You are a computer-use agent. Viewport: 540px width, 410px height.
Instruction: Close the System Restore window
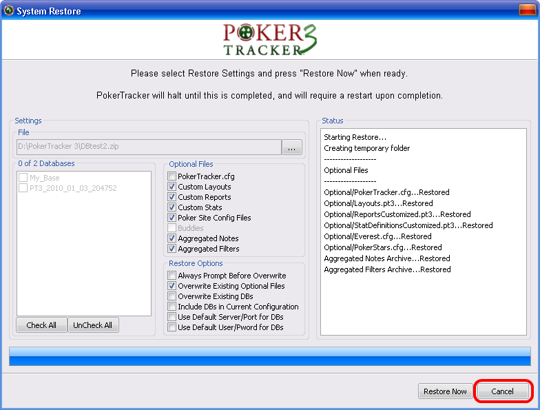(x=527, y=10)
